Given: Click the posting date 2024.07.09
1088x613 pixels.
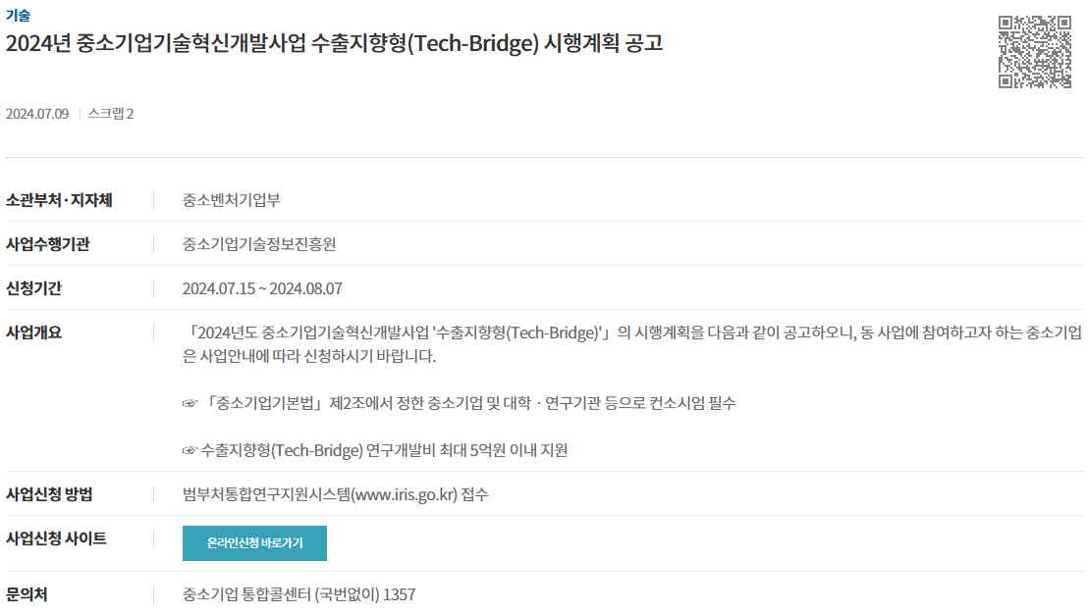Looking at the screenshot, I should (x=37, y=114).
